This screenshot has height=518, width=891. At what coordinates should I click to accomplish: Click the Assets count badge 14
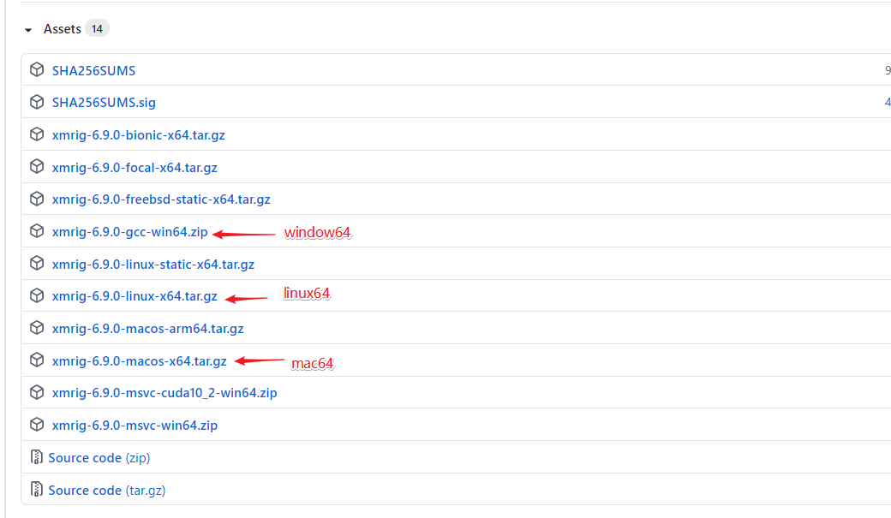click(97, 29)
